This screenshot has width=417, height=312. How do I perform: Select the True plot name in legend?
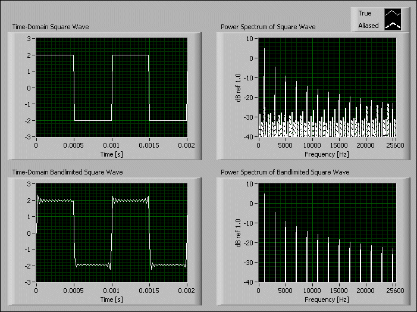[365, 13]
